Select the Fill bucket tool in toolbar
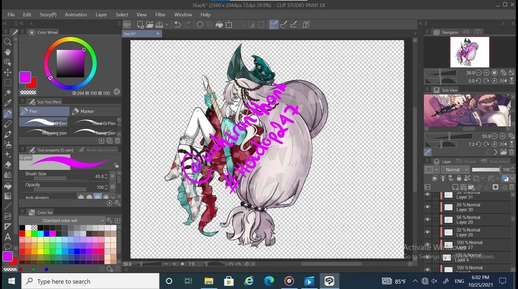The image size is (518, 289). click(x=7, y=186)
